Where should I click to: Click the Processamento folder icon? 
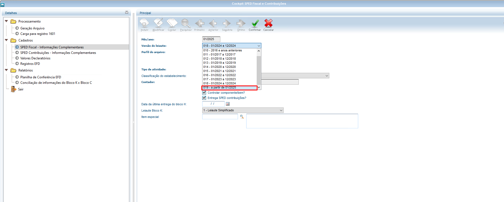(x=13, y=21)
